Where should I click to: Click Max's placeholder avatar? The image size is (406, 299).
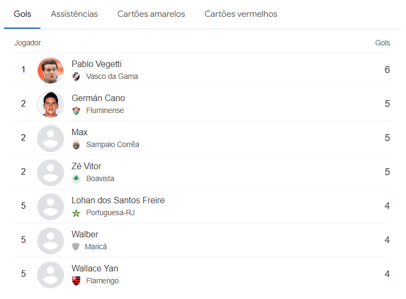tap(50, 138)
